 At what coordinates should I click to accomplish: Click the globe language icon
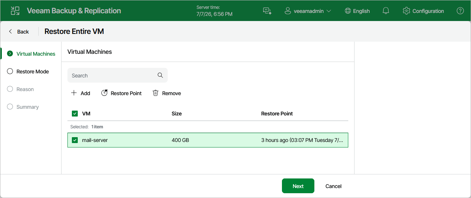coord(348,11)
